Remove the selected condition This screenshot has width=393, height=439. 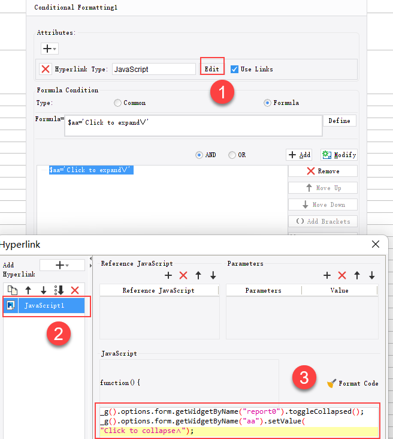323,171
